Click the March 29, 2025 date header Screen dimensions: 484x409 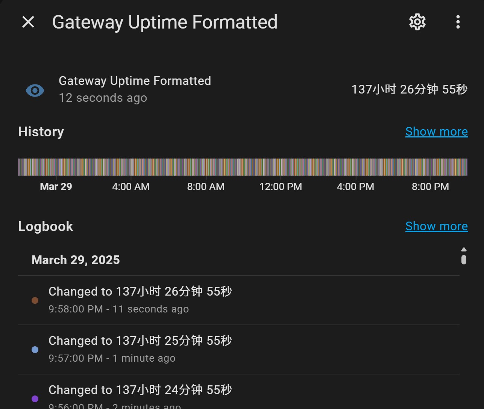[76, 260]
